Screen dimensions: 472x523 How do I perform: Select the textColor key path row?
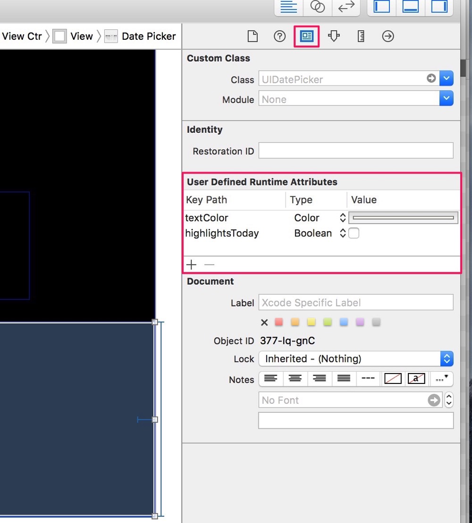click(x=207, y=218)
